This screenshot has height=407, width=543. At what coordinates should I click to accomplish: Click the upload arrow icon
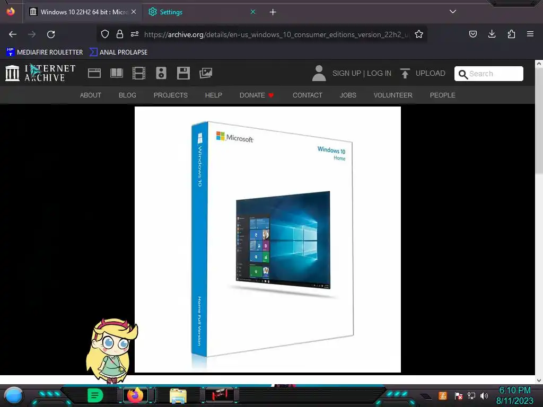pos(405,73)
